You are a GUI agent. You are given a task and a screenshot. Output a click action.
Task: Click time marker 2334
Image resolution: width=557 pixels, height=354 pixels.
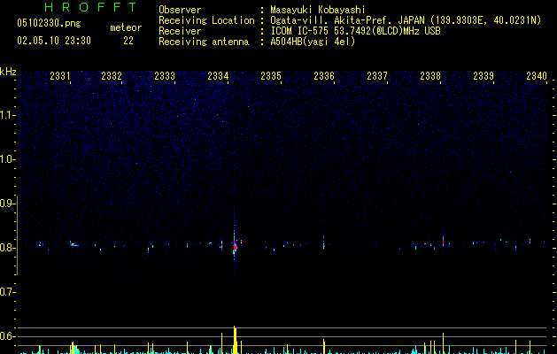click(218, 75)
